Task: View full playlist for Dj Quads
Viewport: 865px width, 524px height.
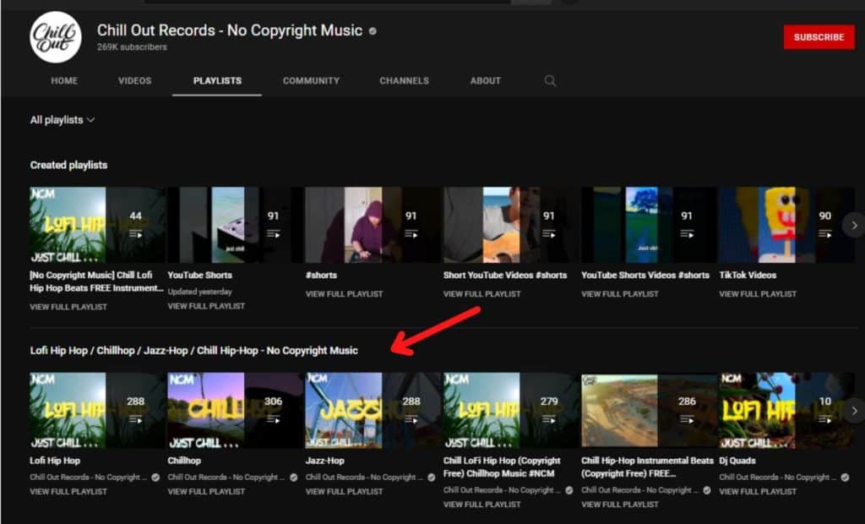Action: coord(758,491)
